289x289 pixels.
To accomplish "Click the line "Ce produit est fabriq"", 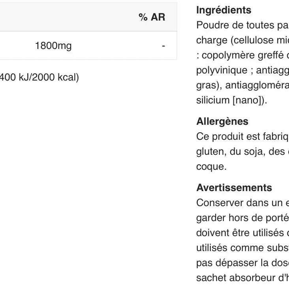I will 242,137.
